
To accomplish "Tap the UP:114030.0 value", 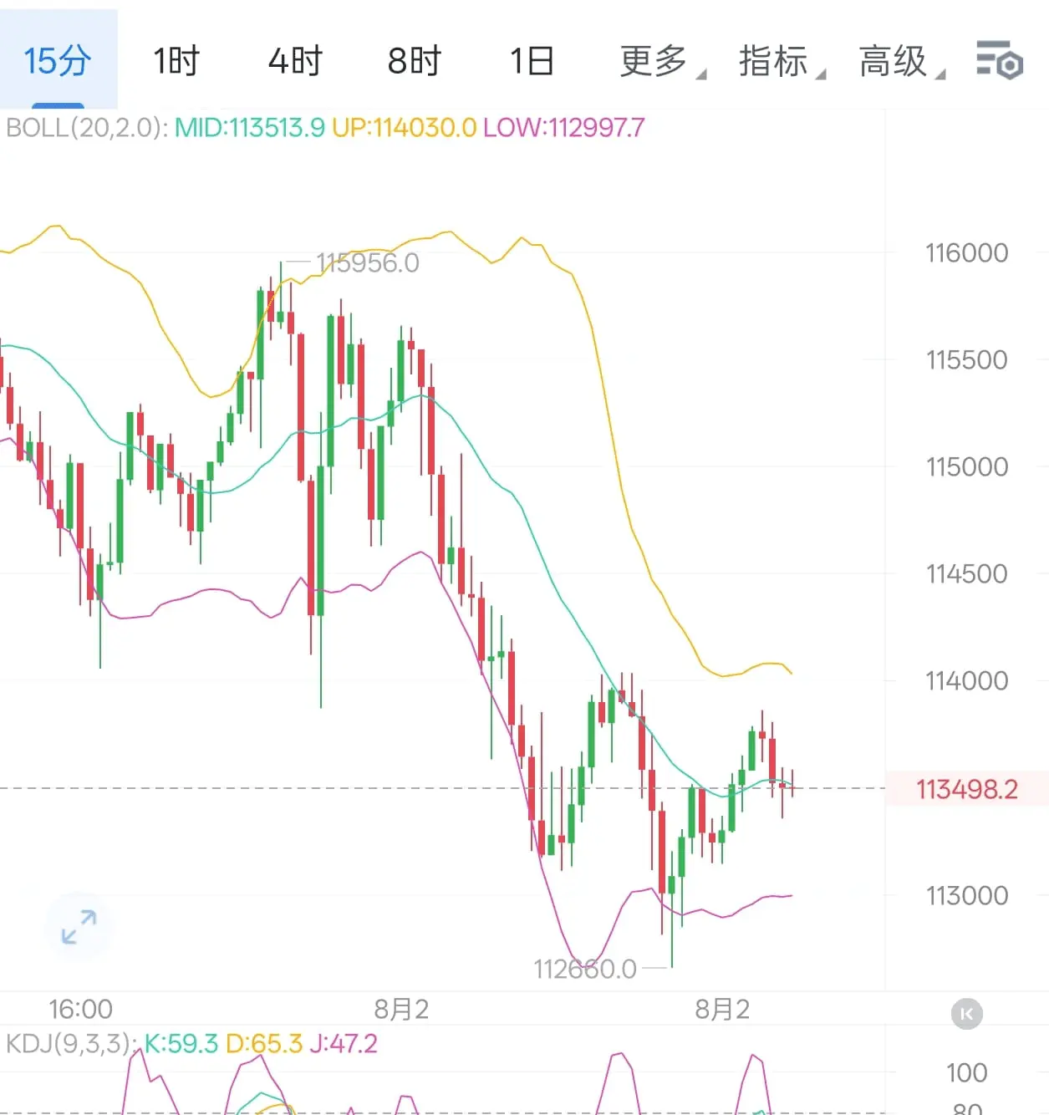I will 404,128.
